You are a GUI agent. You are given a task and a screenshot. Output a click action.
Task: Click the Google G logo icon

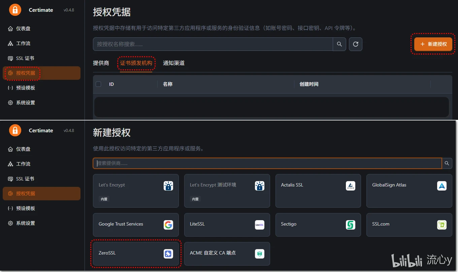tap(168, 225)
